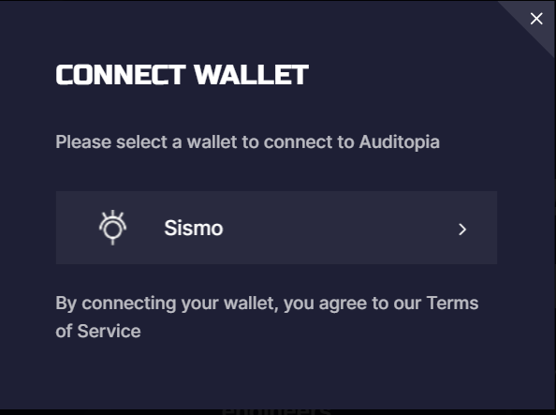Screen dimensions: 556x415
Task: Click the word "Service" on the second line
Action: point(109,332)
